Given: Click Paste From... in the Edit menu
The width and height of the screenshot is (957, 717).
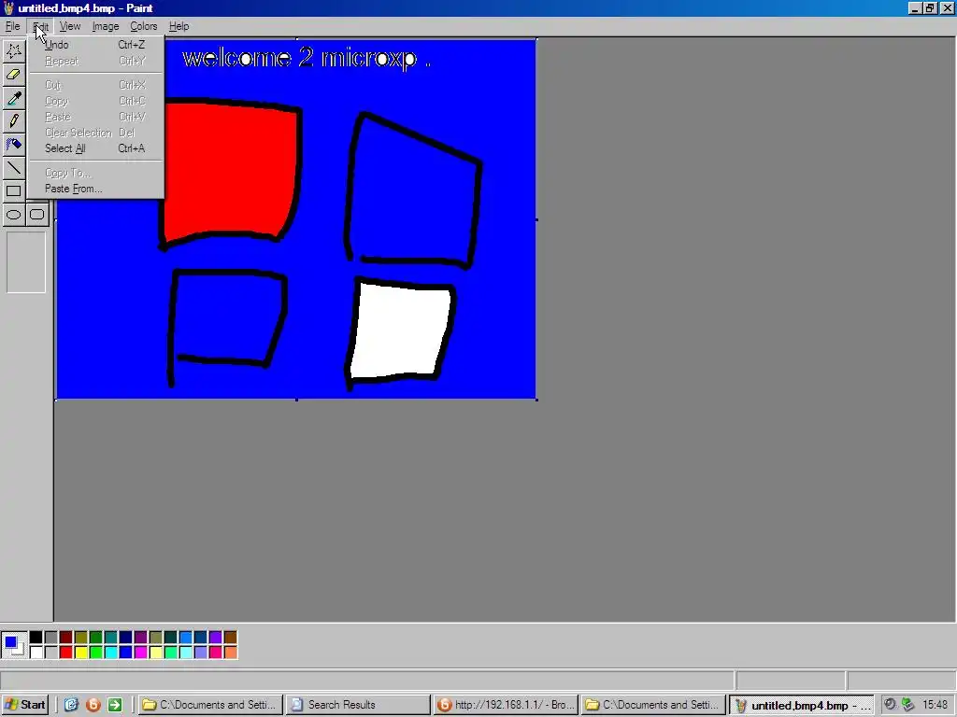Looking at the screenshot, I should pos(95,189).
